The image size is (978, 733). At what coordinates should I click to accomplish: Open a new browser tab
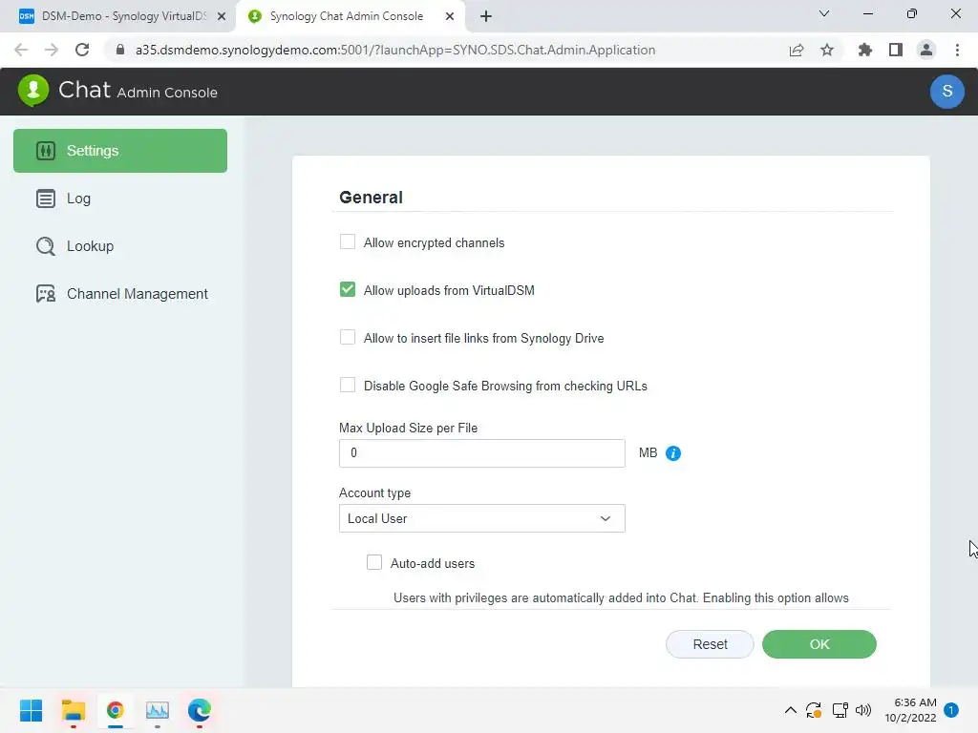(x=486, y=16)
